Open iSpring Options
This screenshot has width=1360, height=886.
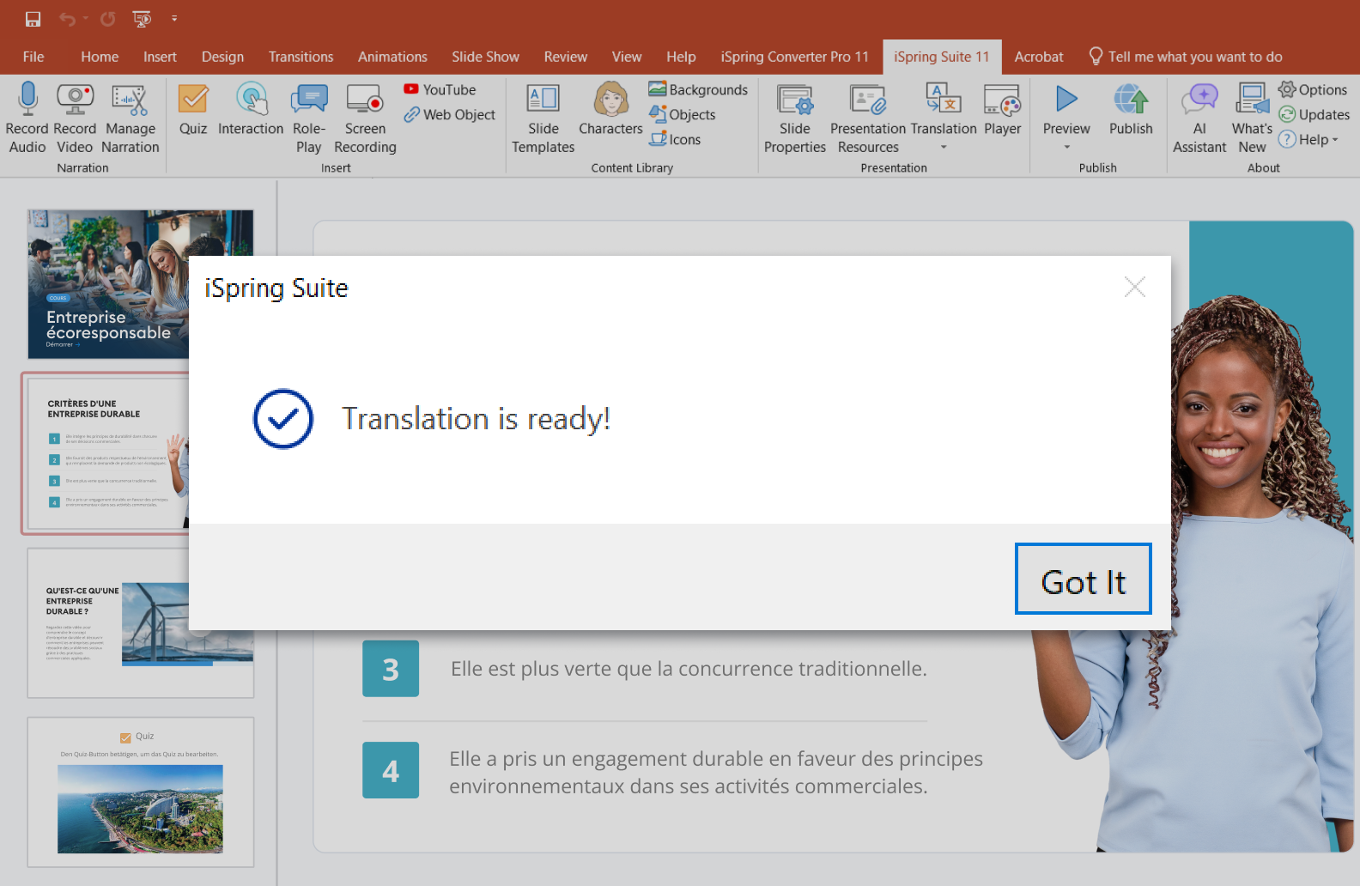(x=1313, y=89)
